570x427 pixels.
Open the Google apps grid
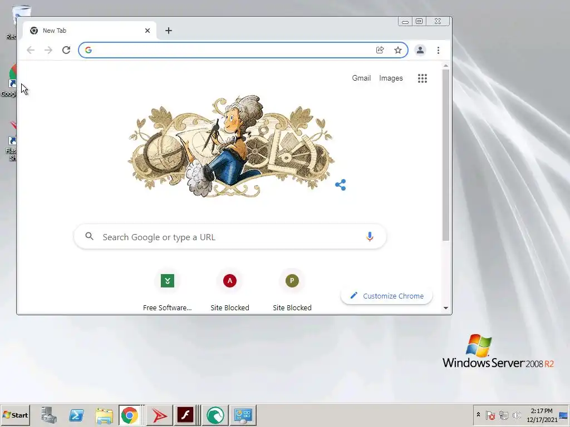click(x=422, y=78)
